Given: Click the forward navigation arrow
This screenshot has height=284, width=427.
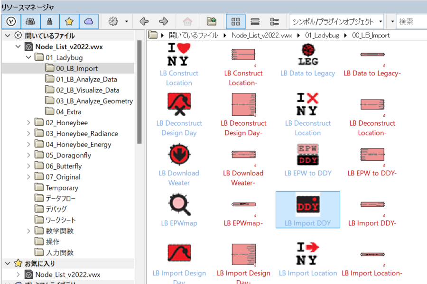Looking at the screenshot, I should pyautogui.click(x=164, y=21).
